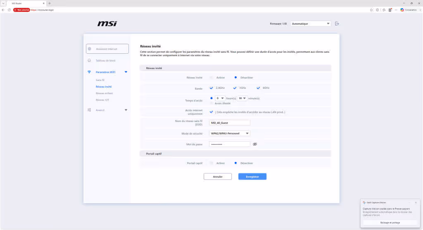Screen dimensions: 423x230
Task: Click the globe icon beside Assistant Internet
Action: [90, 49]
